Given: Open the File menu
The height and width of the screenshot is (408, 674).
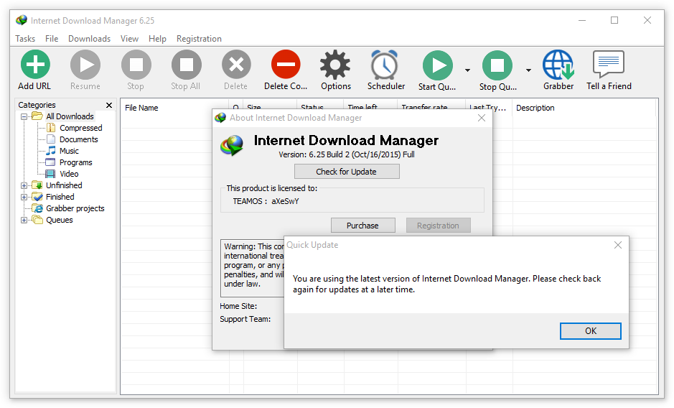Looking at the screenshot, I should (x=52, y=39).
